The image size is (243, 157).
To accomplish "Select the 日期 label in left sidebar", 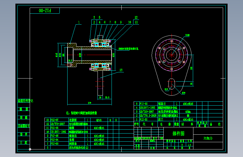I will [x=24, y=142].
